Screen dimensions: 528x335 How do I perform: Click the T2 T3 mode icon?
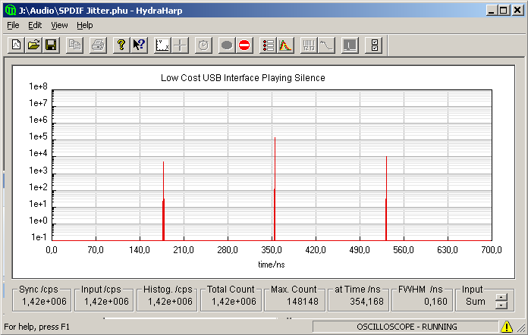coord(309,45)
